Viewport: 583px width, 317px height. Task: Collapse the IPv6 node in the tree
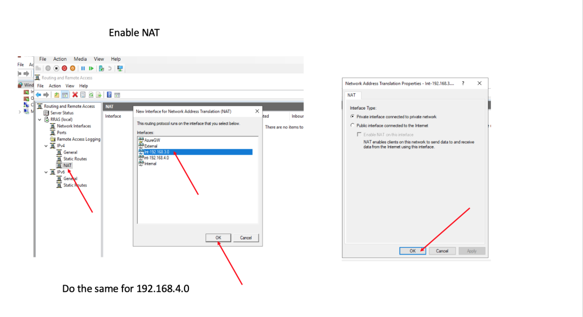coord(46,172)
